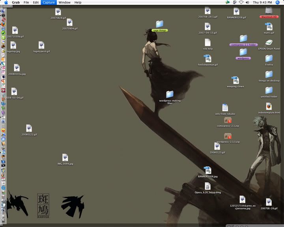This screenshot has width=284, height=227.
Task: Click the Edit menu
Action: [x=36, y=2]
